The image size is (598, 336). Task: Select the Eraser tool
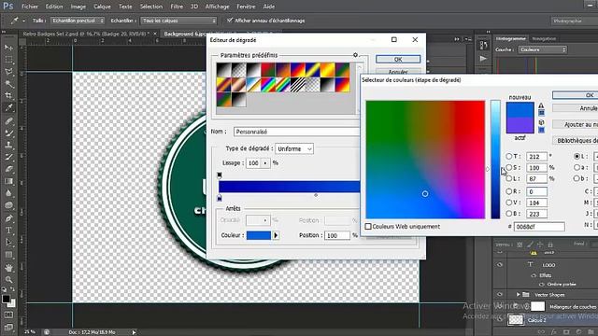point(8,169)
